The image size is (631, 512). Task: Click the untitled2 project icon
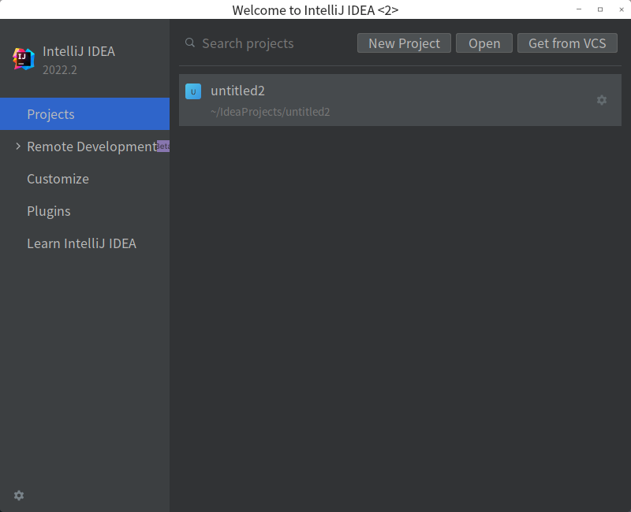pos(193,91)
